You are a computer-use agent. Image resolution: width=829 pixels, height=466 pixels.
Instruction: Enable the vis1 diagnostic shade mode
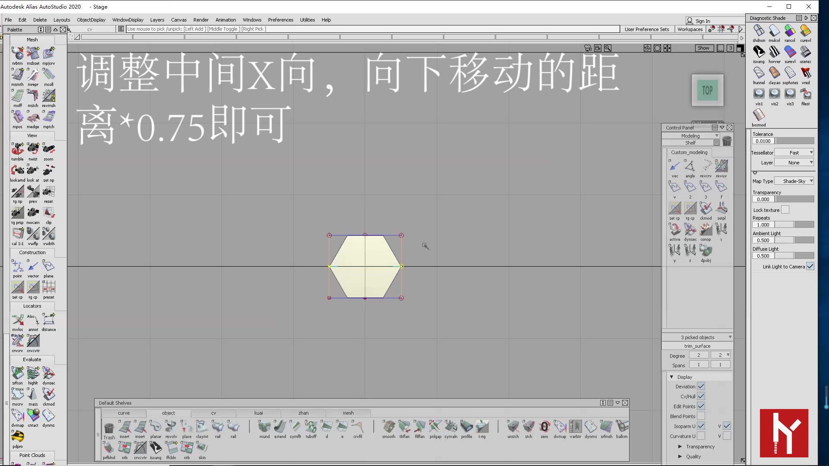point(759,94)
